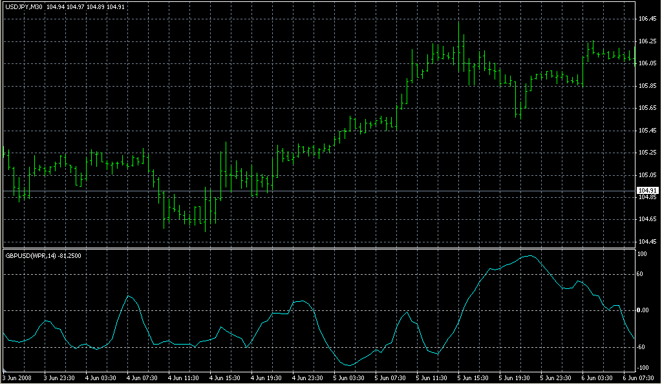The image size is (662, 384).
Task: Click the 5 Jun 19:30 time label
Action: pos(514,378)
